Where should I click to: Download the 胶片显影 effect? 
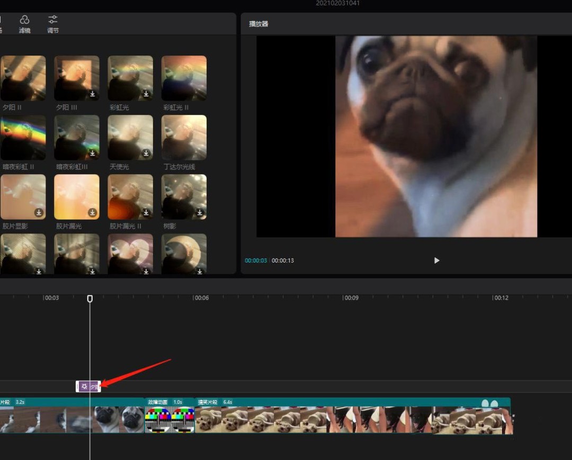pyautogui.click(x=39, y=212)
